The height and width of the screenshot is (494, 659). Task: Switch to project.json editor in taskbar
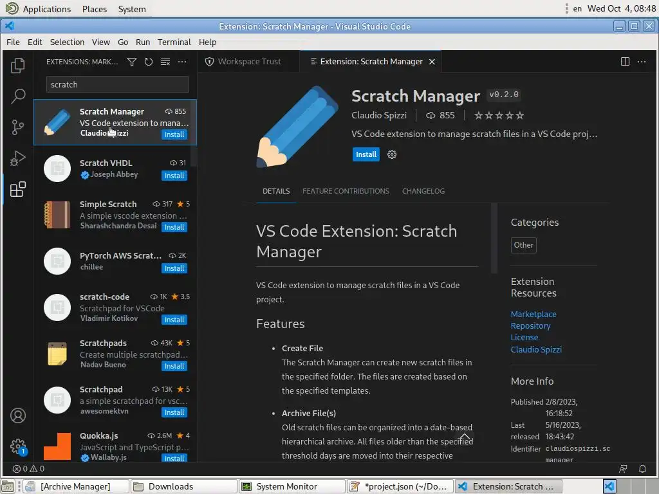coord(400,486)
